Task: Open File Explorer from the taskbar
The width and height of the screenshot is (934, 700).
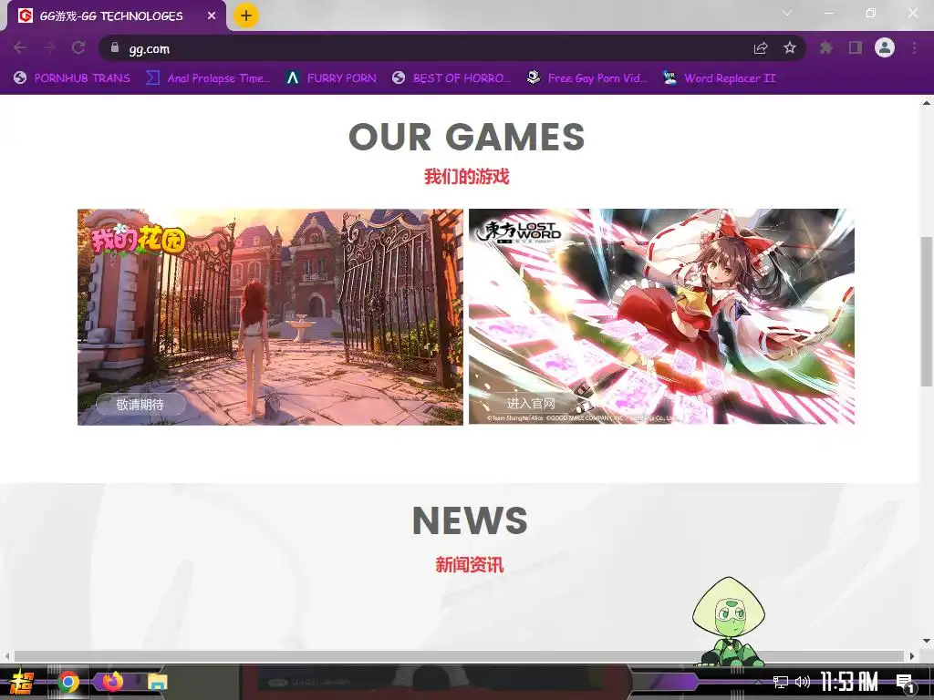Action: [157, 682]
